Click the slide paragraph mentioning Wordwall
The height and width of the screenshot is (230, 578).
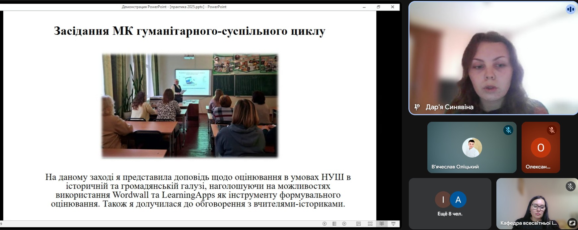(x=198, y=190)
